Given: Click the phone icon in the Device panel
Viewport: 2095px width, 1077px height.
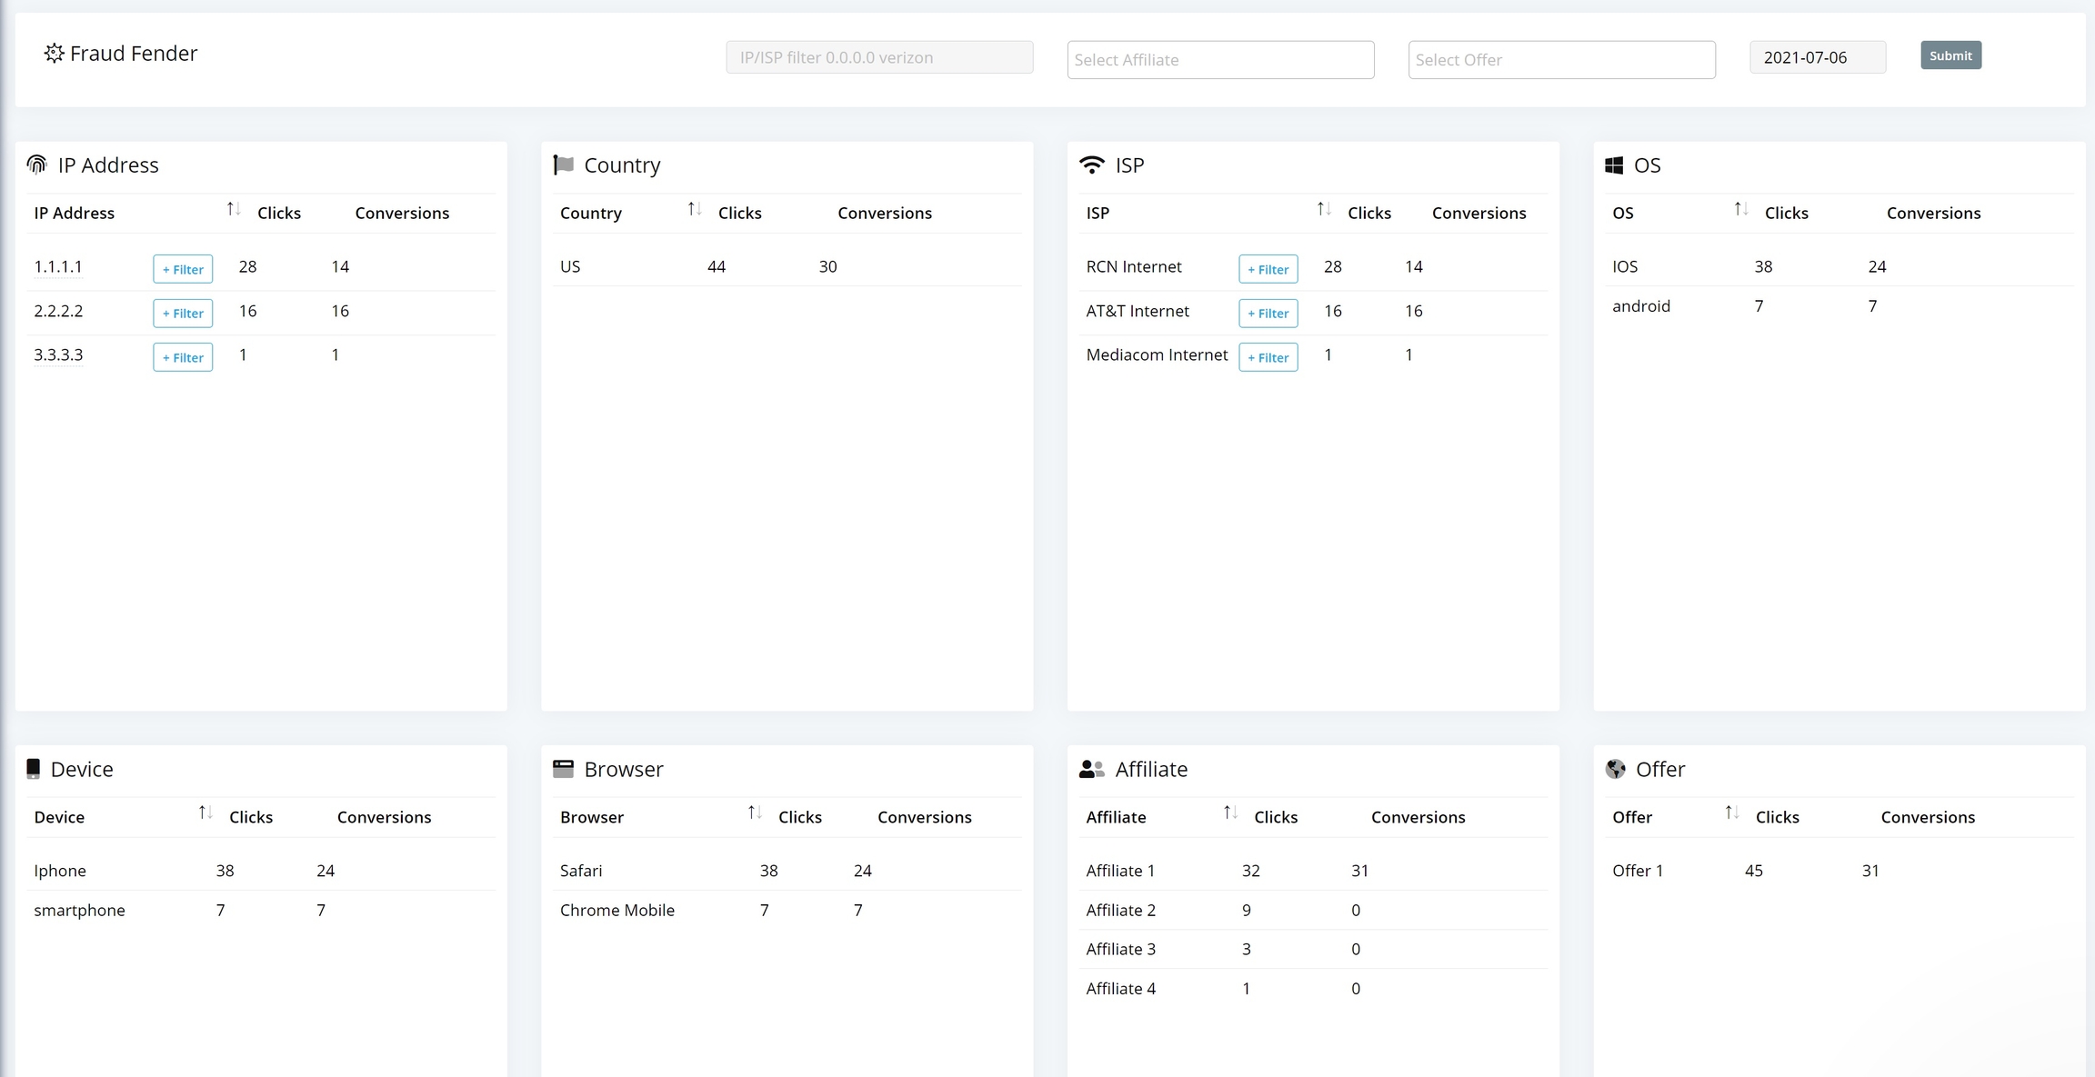Looking at the screenshot, I should pyautogui.click(x=34, y=769).
